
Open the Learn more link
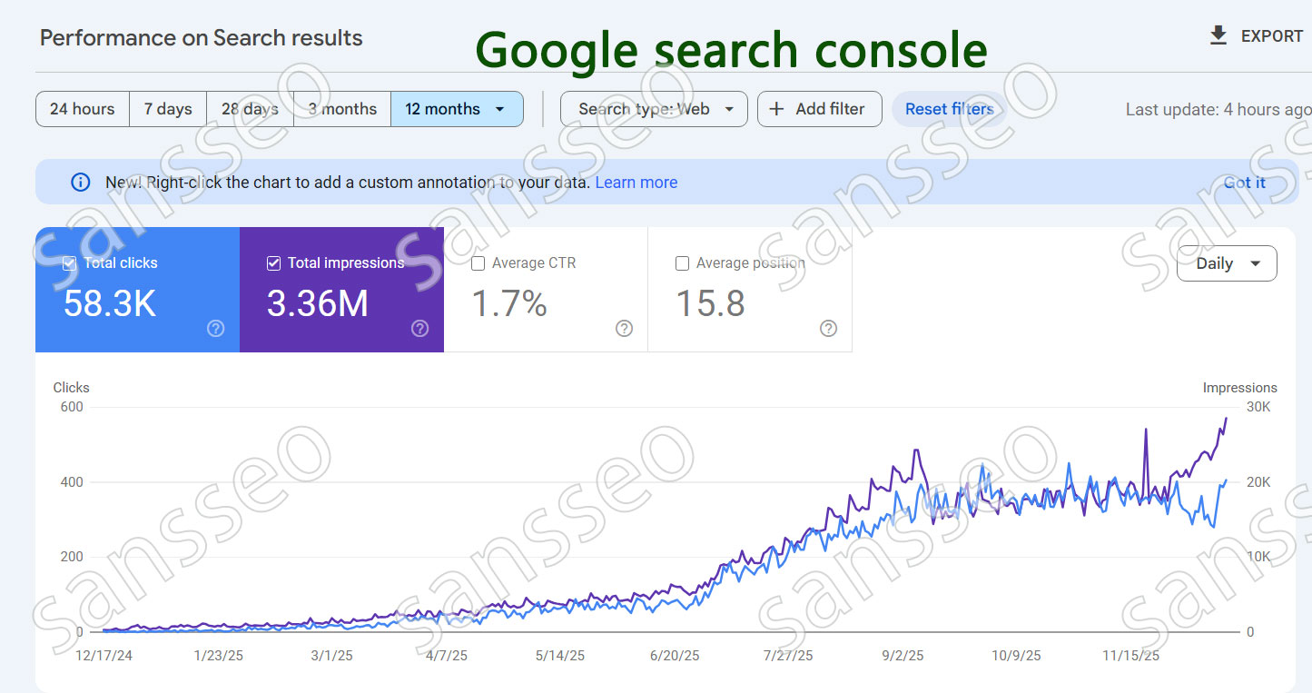tap(636, 183)
